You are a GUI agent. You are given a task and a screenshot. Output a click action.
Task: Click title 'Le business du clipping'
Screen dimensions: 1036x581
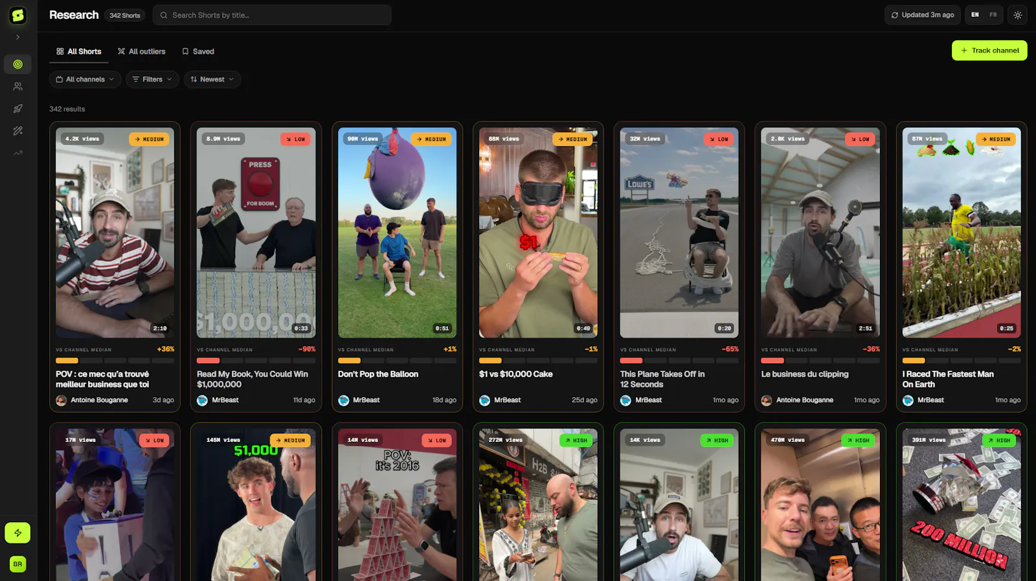pos(805,374)
